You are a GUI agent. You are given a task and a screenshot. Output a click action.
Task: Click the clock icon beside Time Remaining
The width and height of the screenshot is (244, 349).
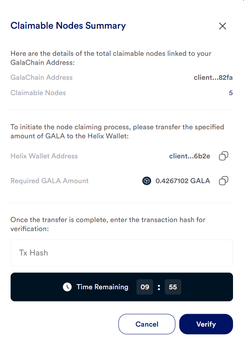click(67, 287)
